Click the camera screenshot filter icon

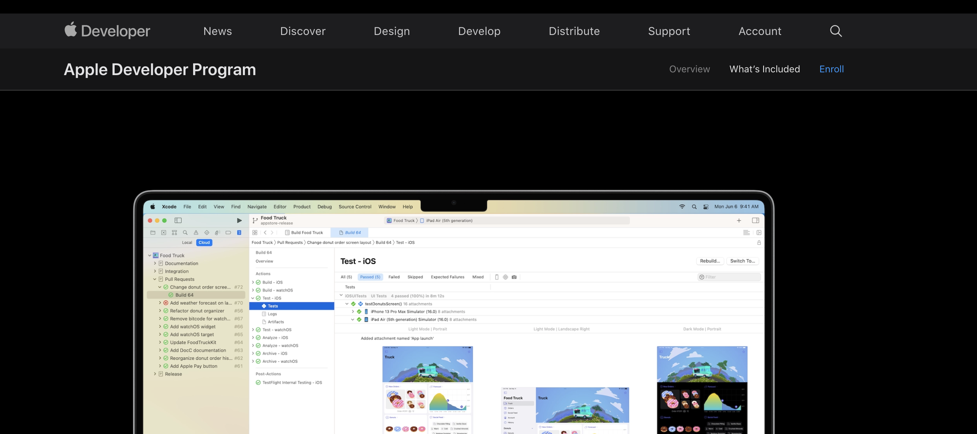(514, 277)
